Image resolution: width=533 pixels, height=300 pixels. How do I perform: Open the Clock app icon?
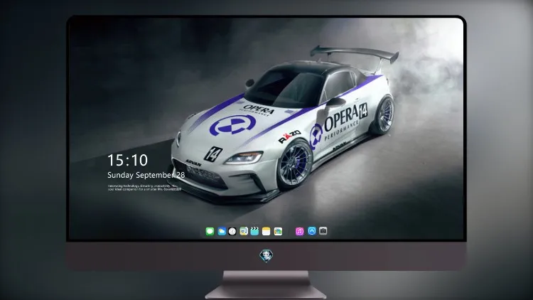click(x=232, y=232)
